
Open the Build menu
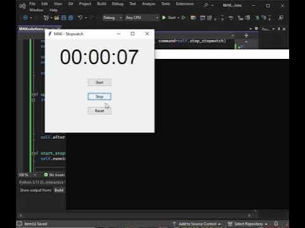tap(102, 4)
